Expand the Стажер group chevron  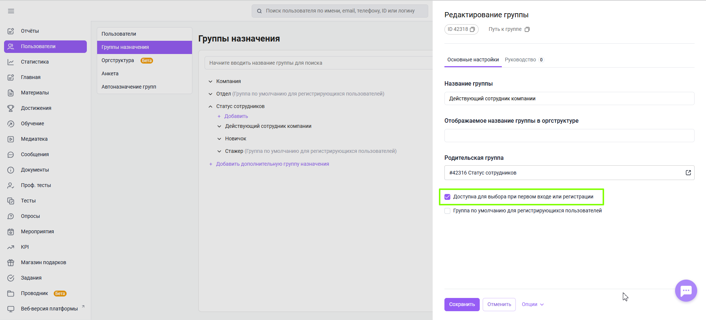(219, 151)
